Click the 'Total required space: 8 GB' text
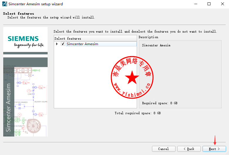Viewport: 229px width, 155px height. pyautogui.click(x=138, y=113)
